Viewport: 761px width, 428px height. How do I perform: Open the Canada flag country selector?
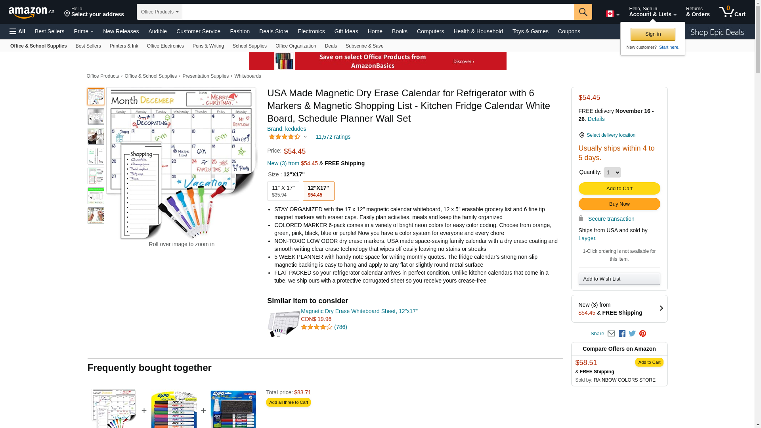coord(612,14)
